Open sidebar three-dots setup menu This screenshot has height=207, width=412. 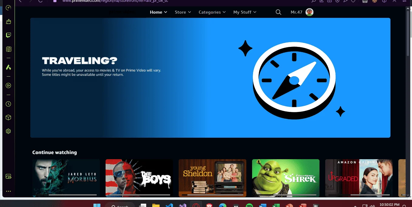[x=8, y=191]
